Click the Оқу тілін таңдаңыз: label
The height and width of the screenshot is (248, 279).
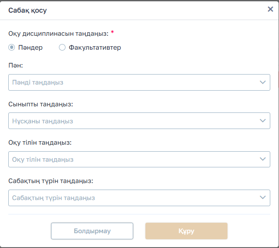[x=40, y=143]
